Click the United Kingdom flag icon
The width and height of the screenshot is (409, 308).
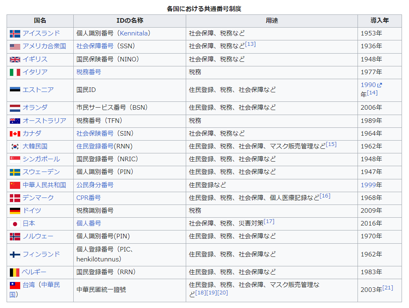(x=15, y=59)
